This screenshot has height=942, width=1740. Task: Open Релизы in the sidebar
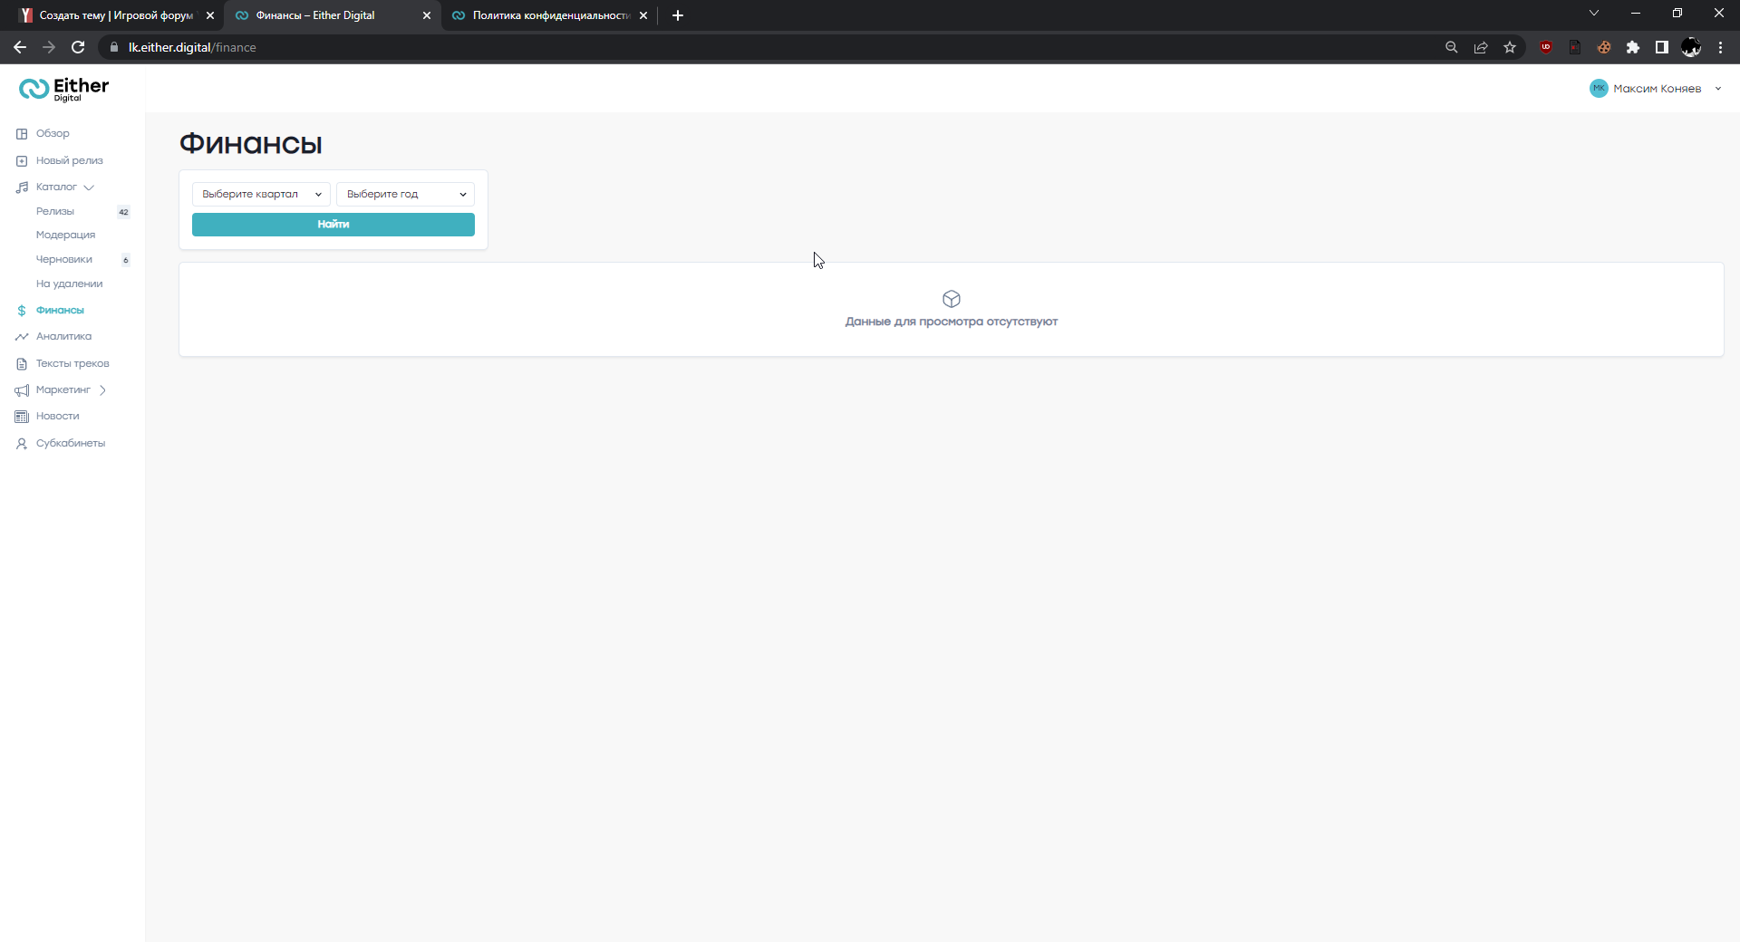tap(55, 212)
